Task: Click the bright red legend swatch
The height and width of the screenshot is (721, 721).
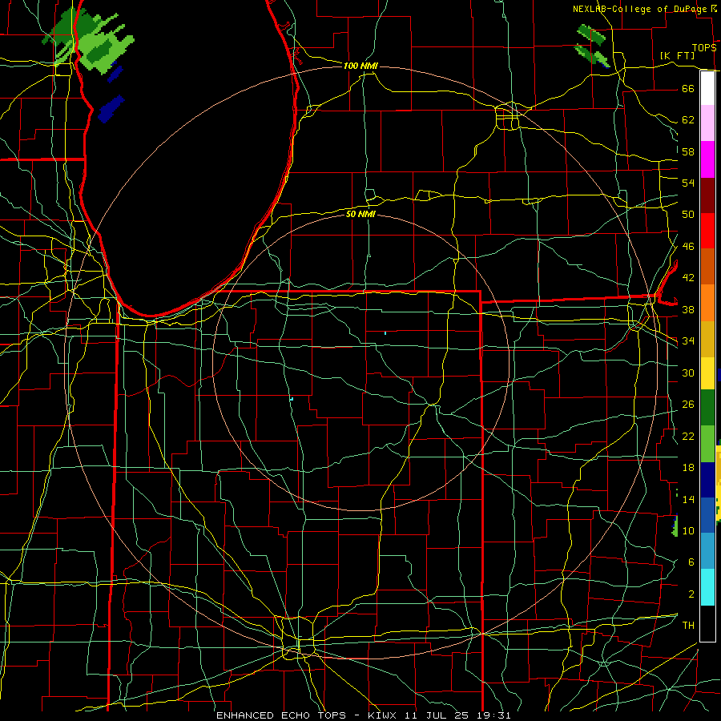Action: click(x=707, y=231)
